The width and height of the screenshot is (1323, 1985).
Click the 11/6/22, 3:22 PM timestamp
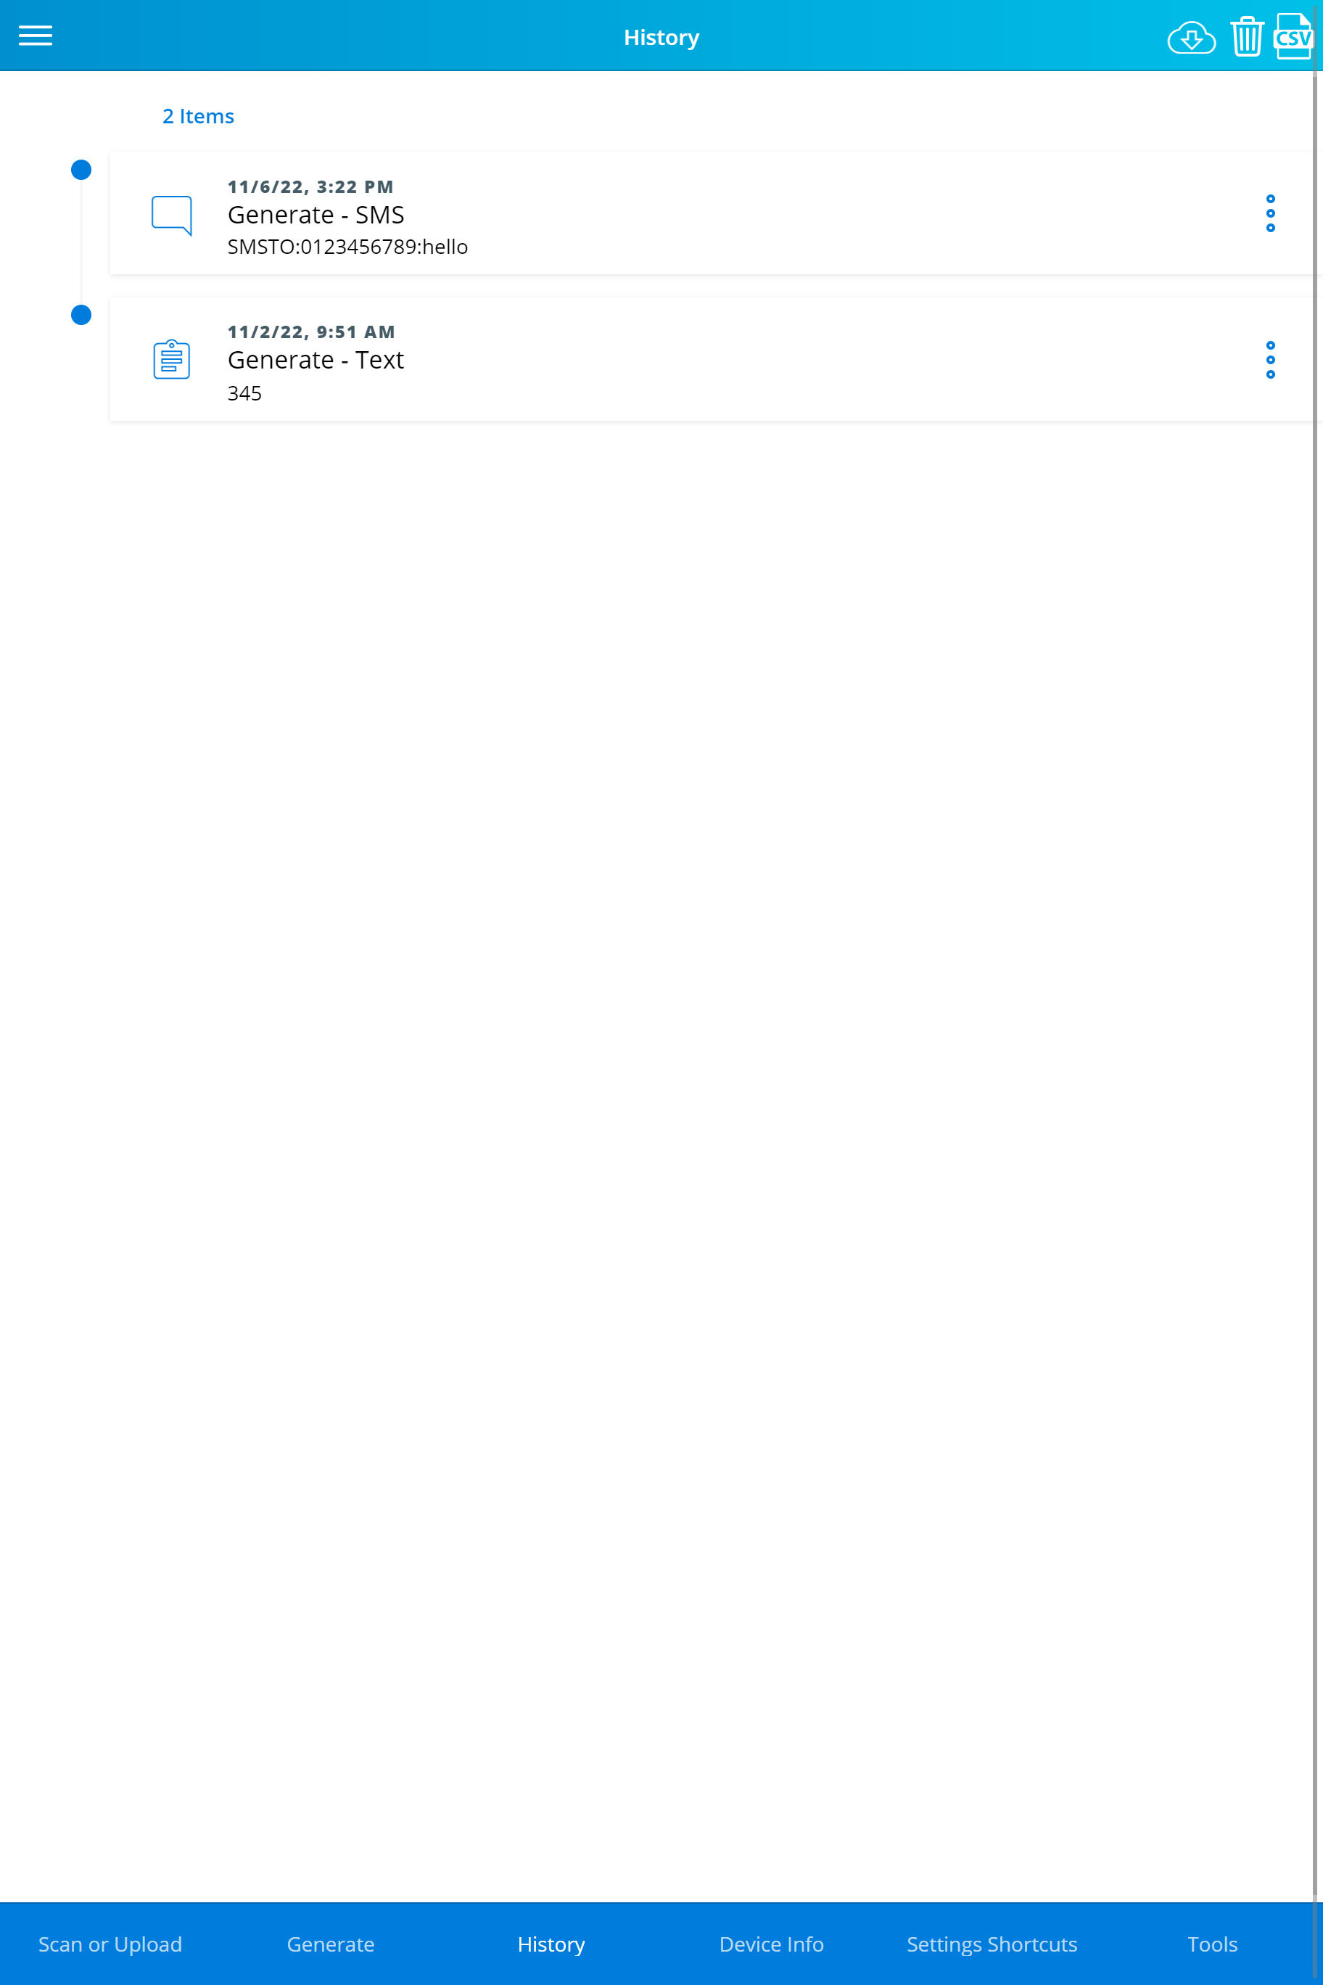point(310,186)
